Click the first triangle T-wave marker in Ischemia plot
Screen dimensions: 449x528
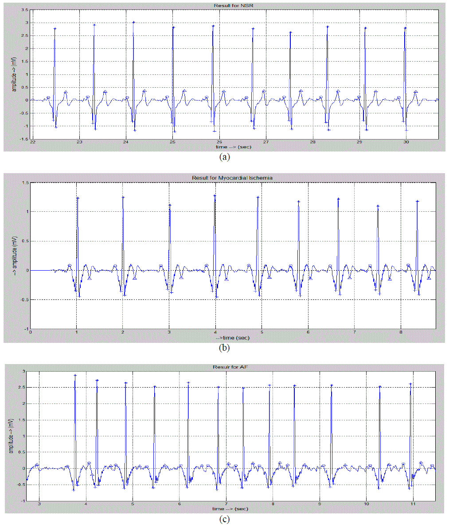(x=90, y=279)
